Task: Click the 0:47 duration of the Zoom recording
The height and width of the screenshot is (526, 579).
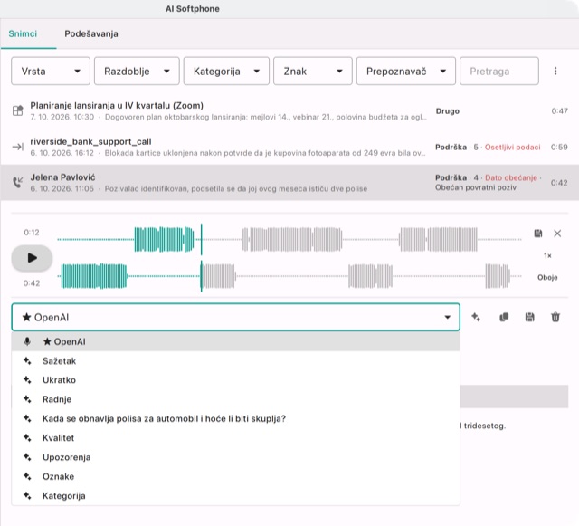Action: (559, 110)
